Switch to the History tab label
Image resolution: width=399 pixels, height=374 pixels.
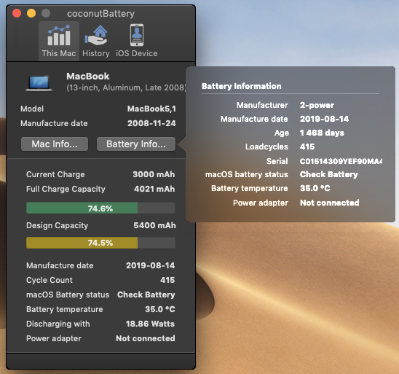[96, 53]
